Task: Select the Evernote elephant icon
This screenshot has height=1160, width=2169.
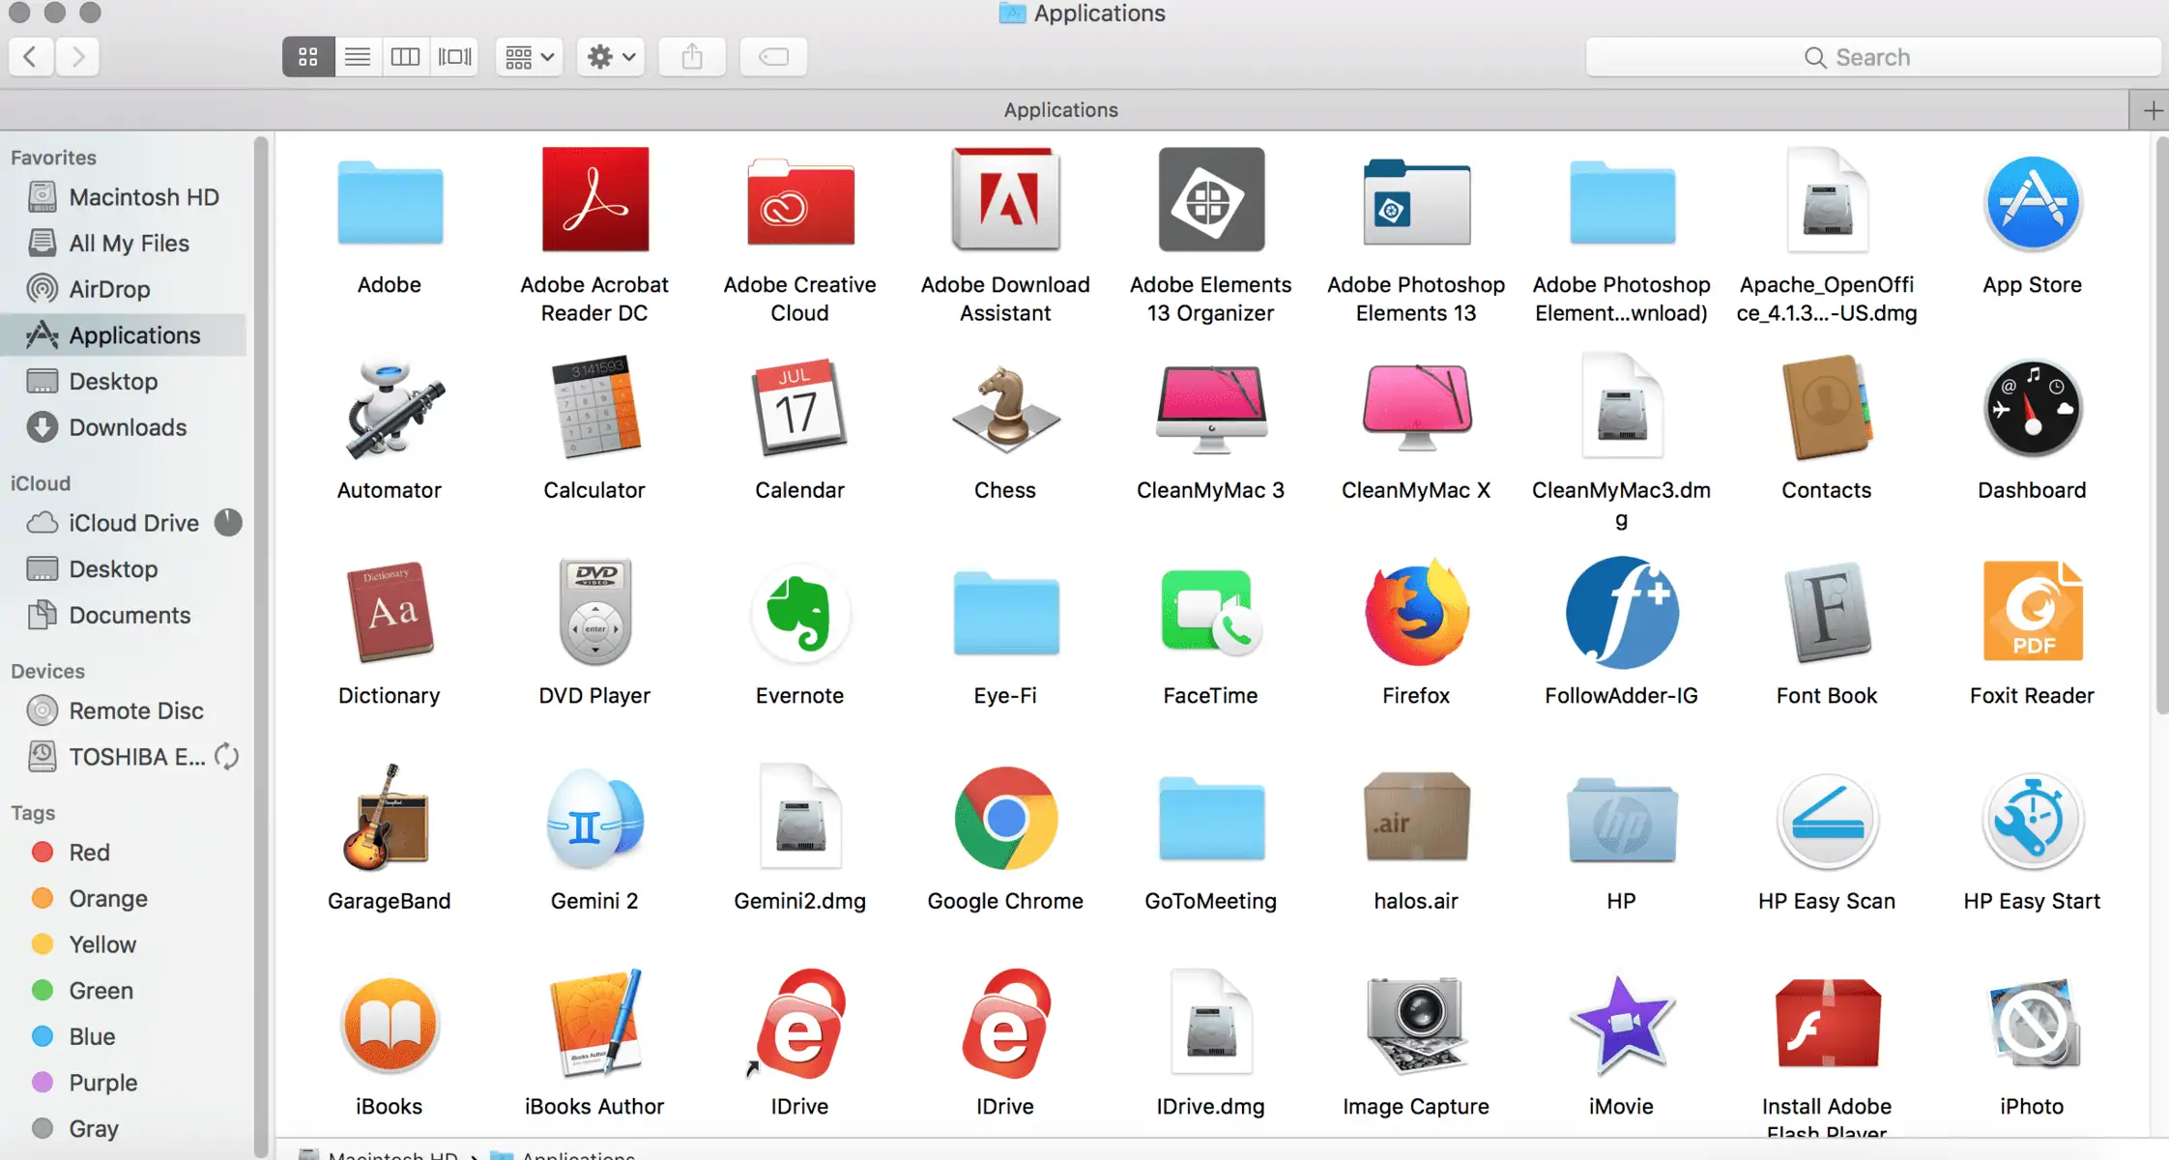Action: (x=800, y=614)
